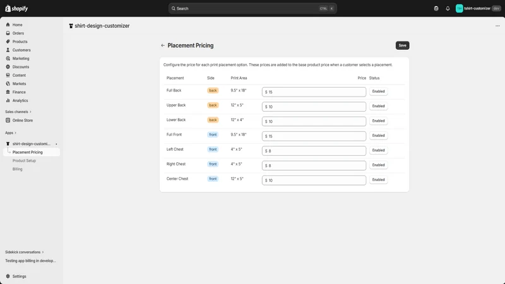
Task: Click the Shopify logo
Action: pyautogui.click(x=16, y=8)
